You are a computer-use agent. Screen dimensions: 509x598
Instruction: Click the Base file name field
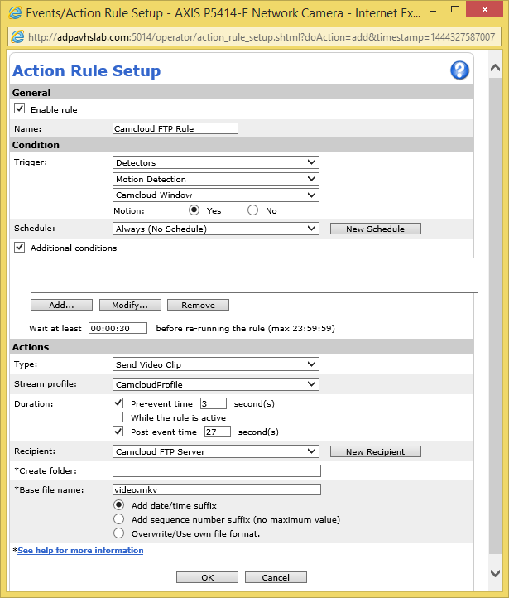[x=216, y=489]
